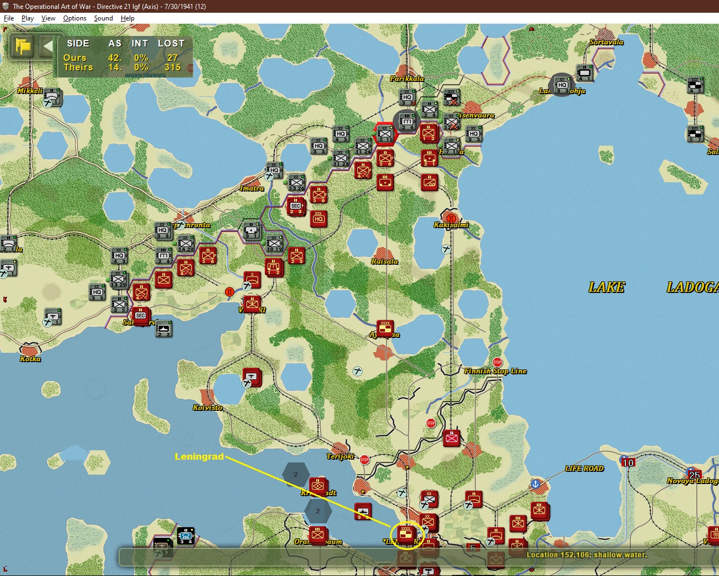This screenshot has width=719, height=576.
Task: Click the red stop sign beside Terijoki
Action: click(x=364, y=460)
